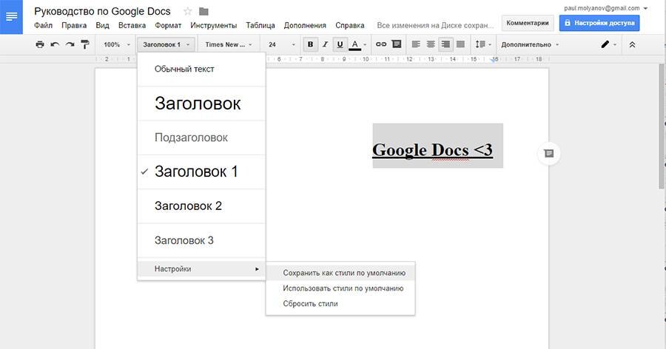Insert a comment from toolbar

pyautogui.click(x=397, y=44)
